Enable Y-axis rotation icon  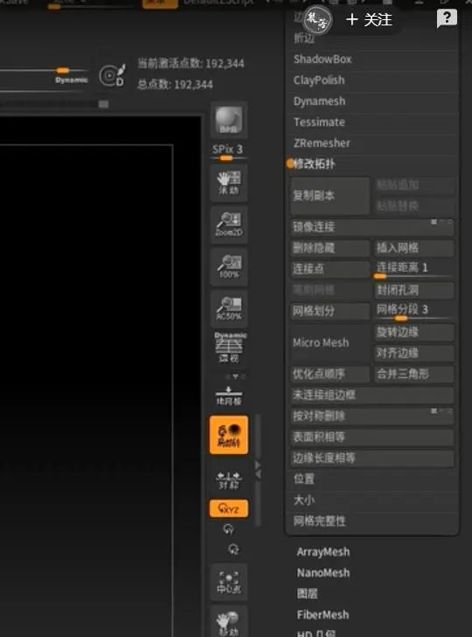[229, 528]
